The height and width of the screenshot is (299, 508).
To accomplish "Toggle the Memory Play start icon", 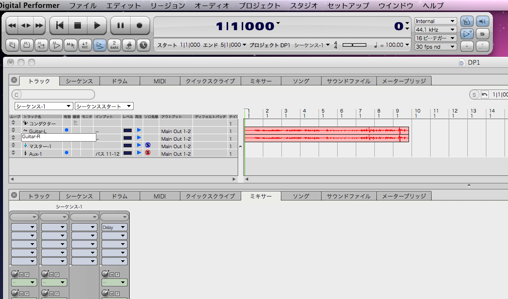I will tap(56, 45).
